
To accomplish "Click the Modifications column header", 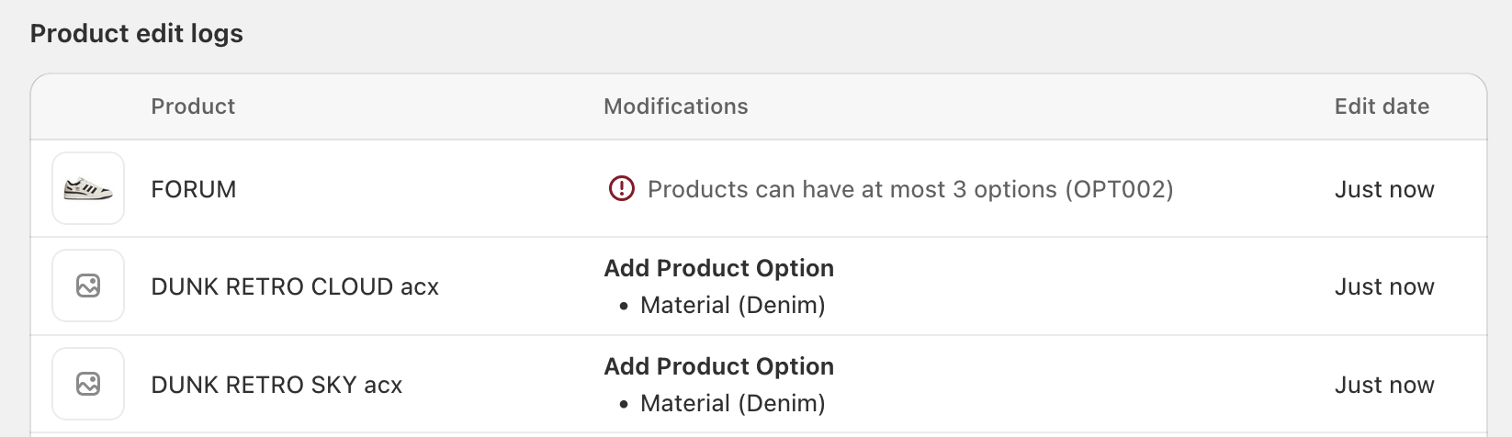I will tap(676, 106).
